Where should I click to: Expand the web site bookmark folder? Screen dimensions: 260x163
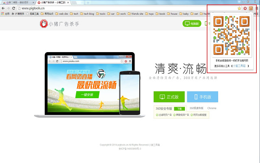pyautogui.click(x=61, y=14)
